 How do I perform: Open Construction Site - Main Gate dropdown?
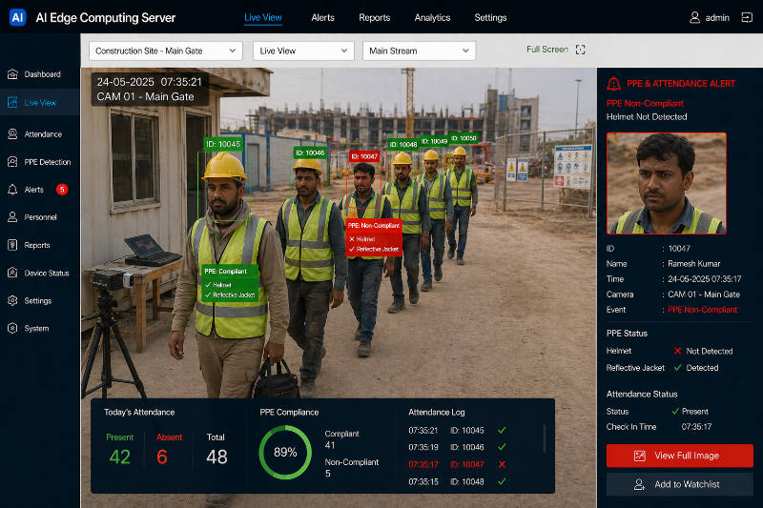[x=166, y=51]
